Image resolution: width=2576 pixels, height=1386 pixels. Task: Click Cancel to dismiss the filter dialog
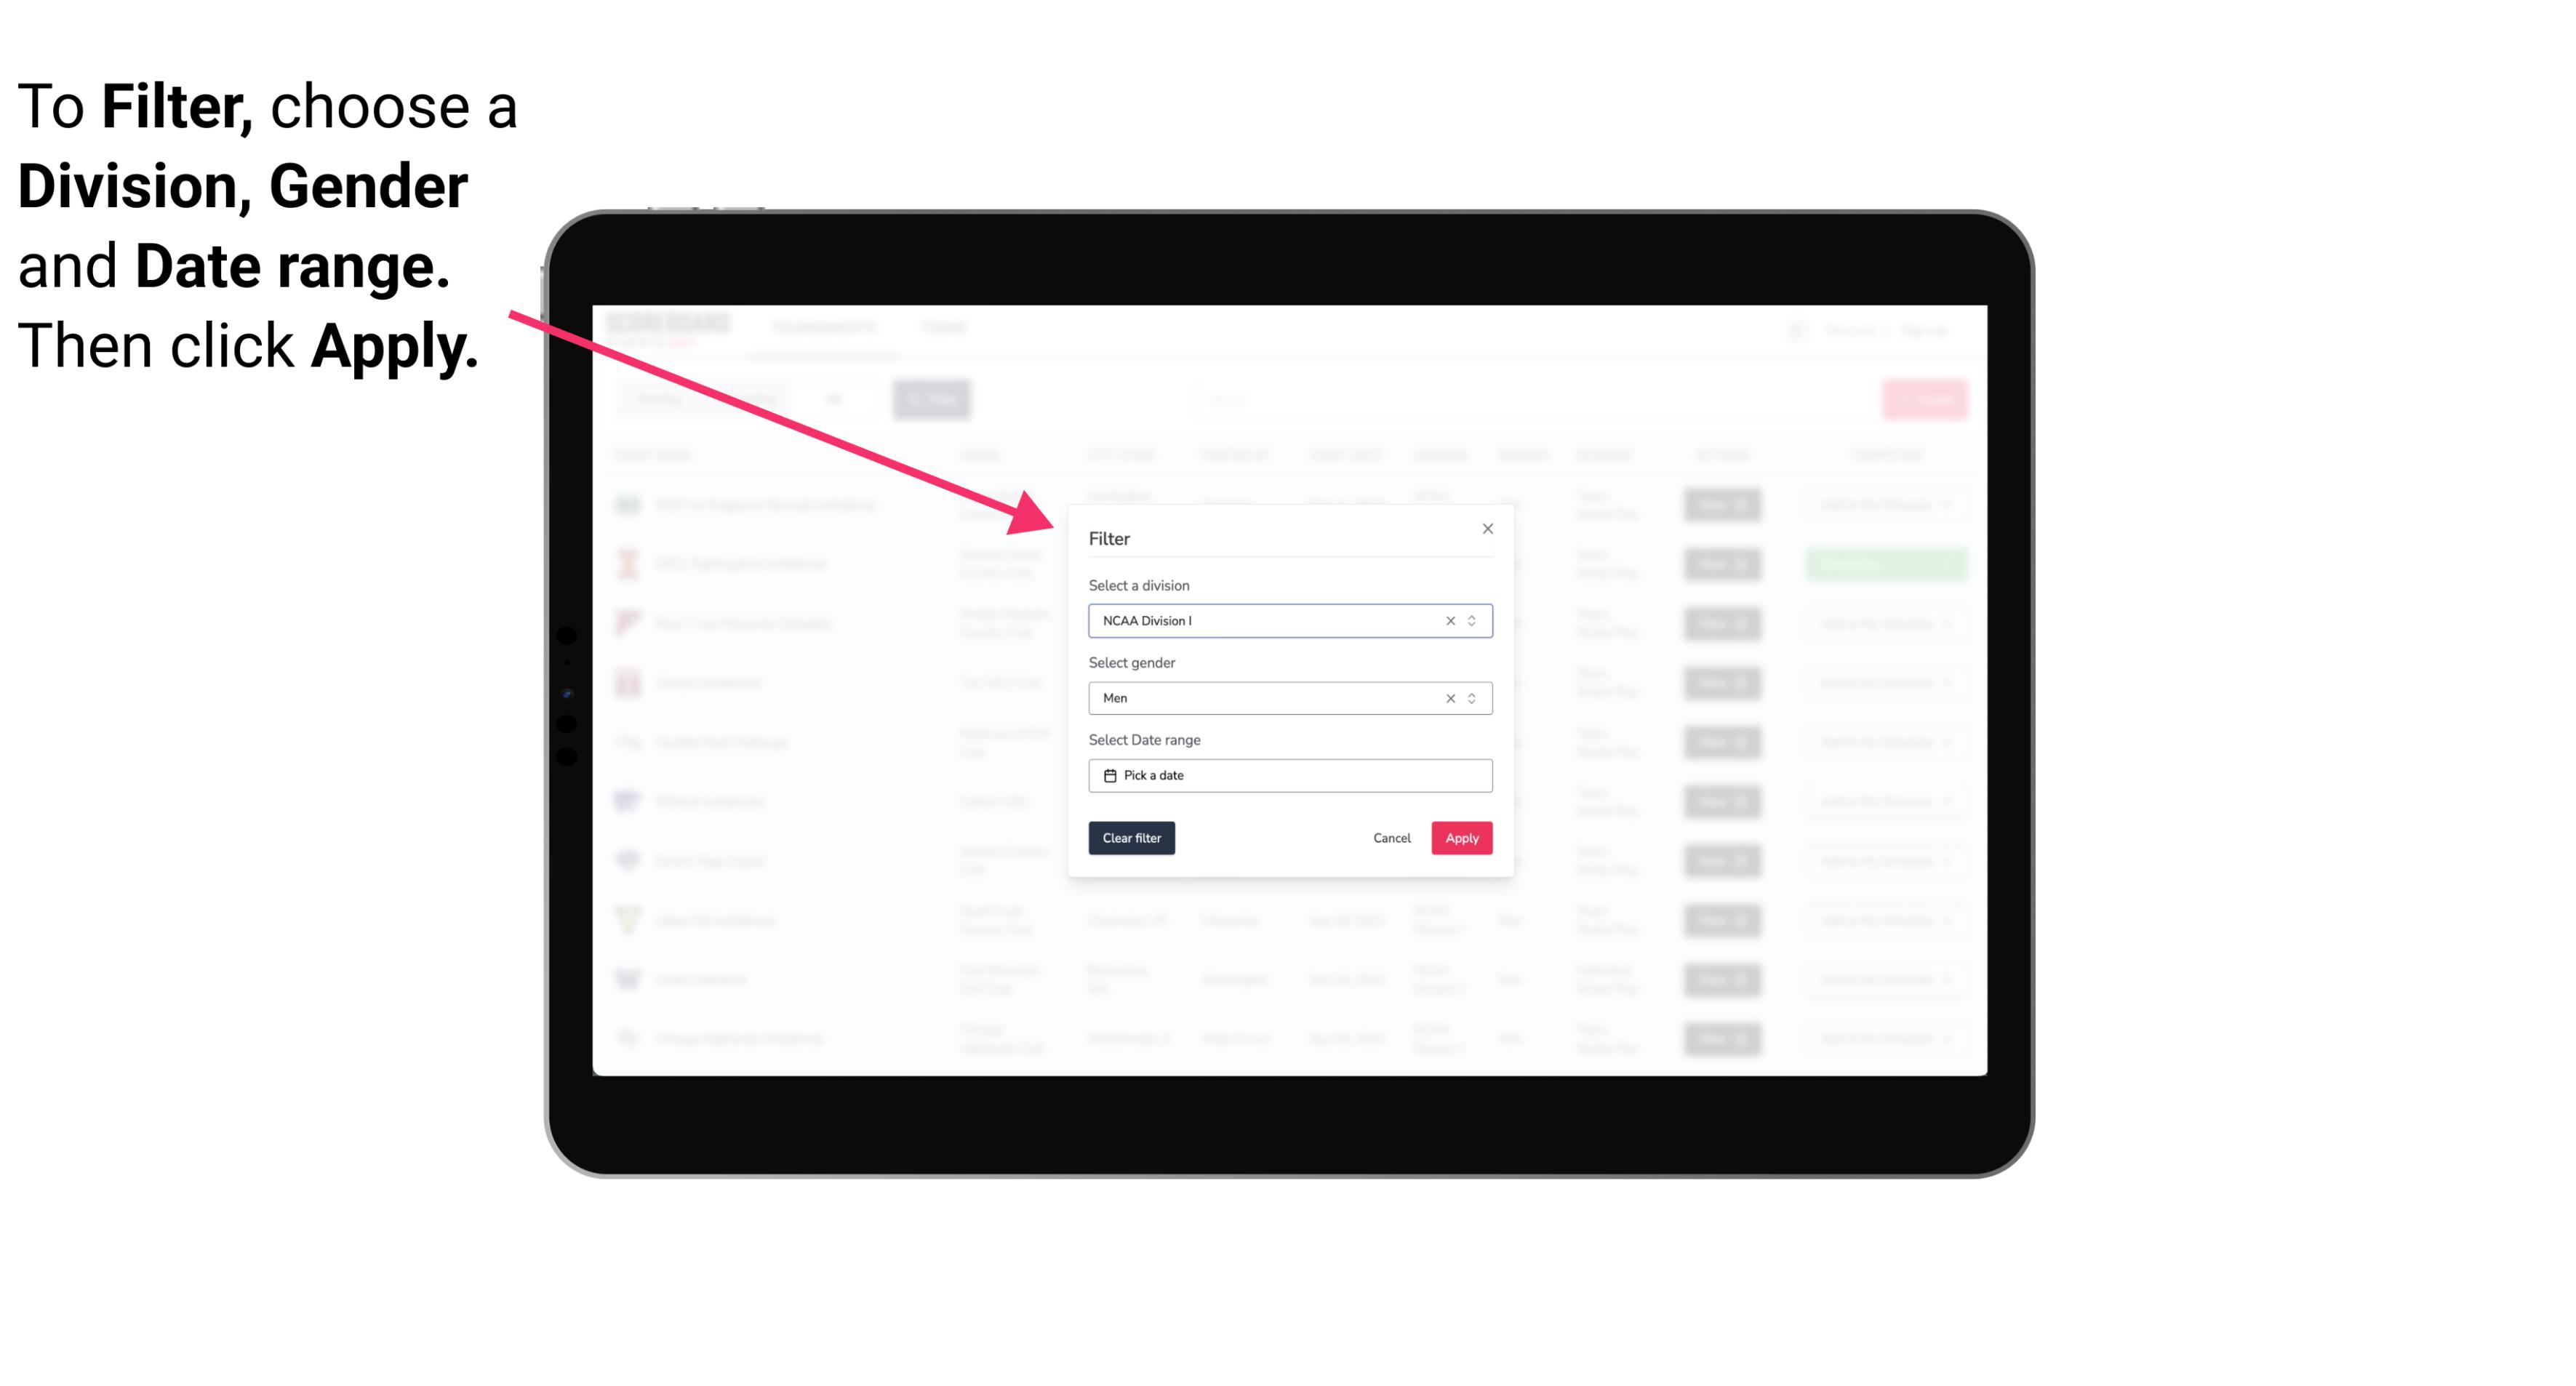click(1391, 838)
